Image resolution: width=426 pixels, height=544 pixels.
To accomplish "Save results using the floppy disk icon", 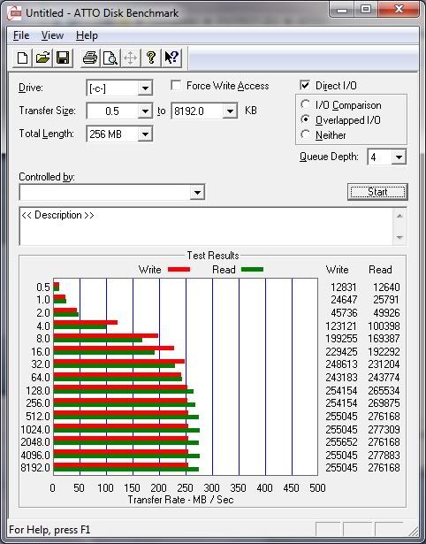I will point(63,57).
